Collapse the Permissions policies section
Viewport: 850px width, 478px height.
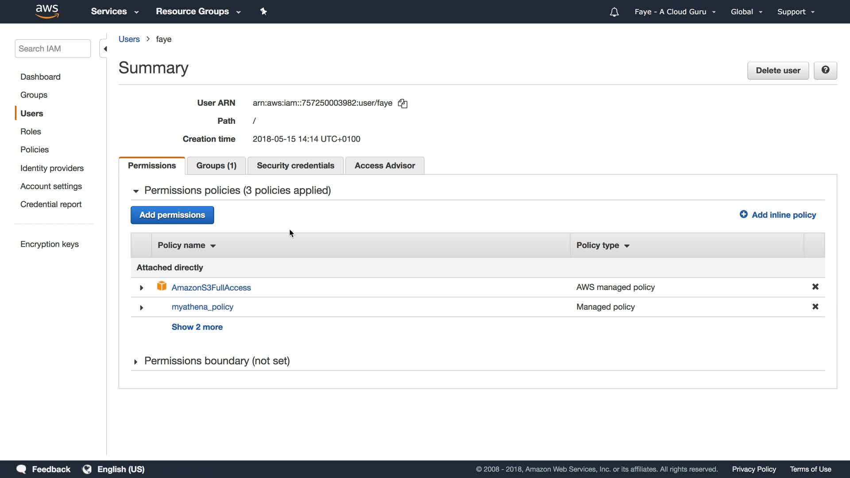pos(135,191)
